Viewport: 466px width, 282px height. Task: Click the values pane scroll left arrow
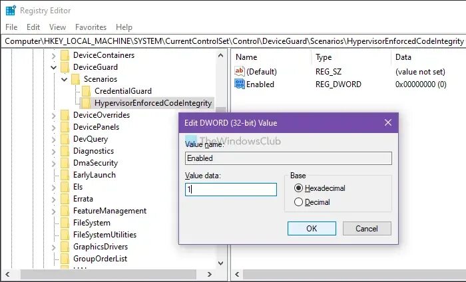coord(237,274)
